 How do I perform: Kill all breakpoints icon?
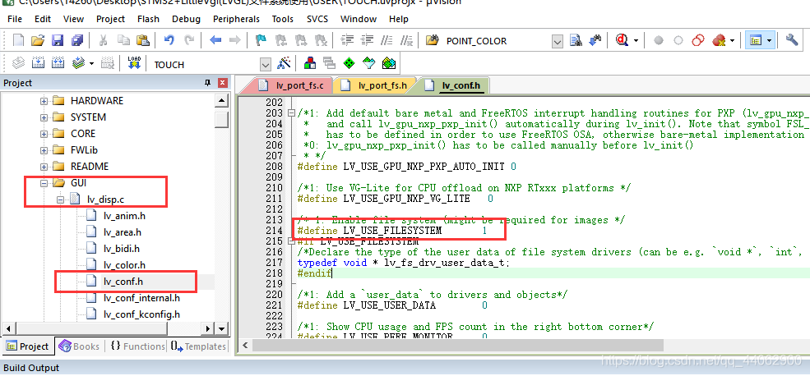pos(719,41)
